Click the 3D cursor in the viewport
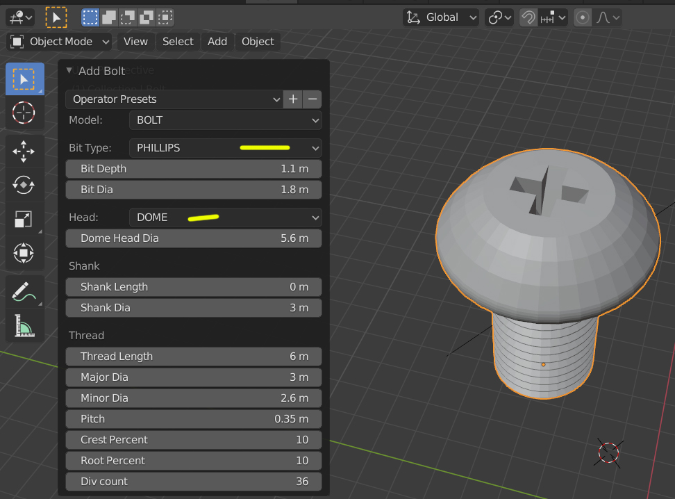The height and width of the screenshot is (499, 675). (609, 453)
